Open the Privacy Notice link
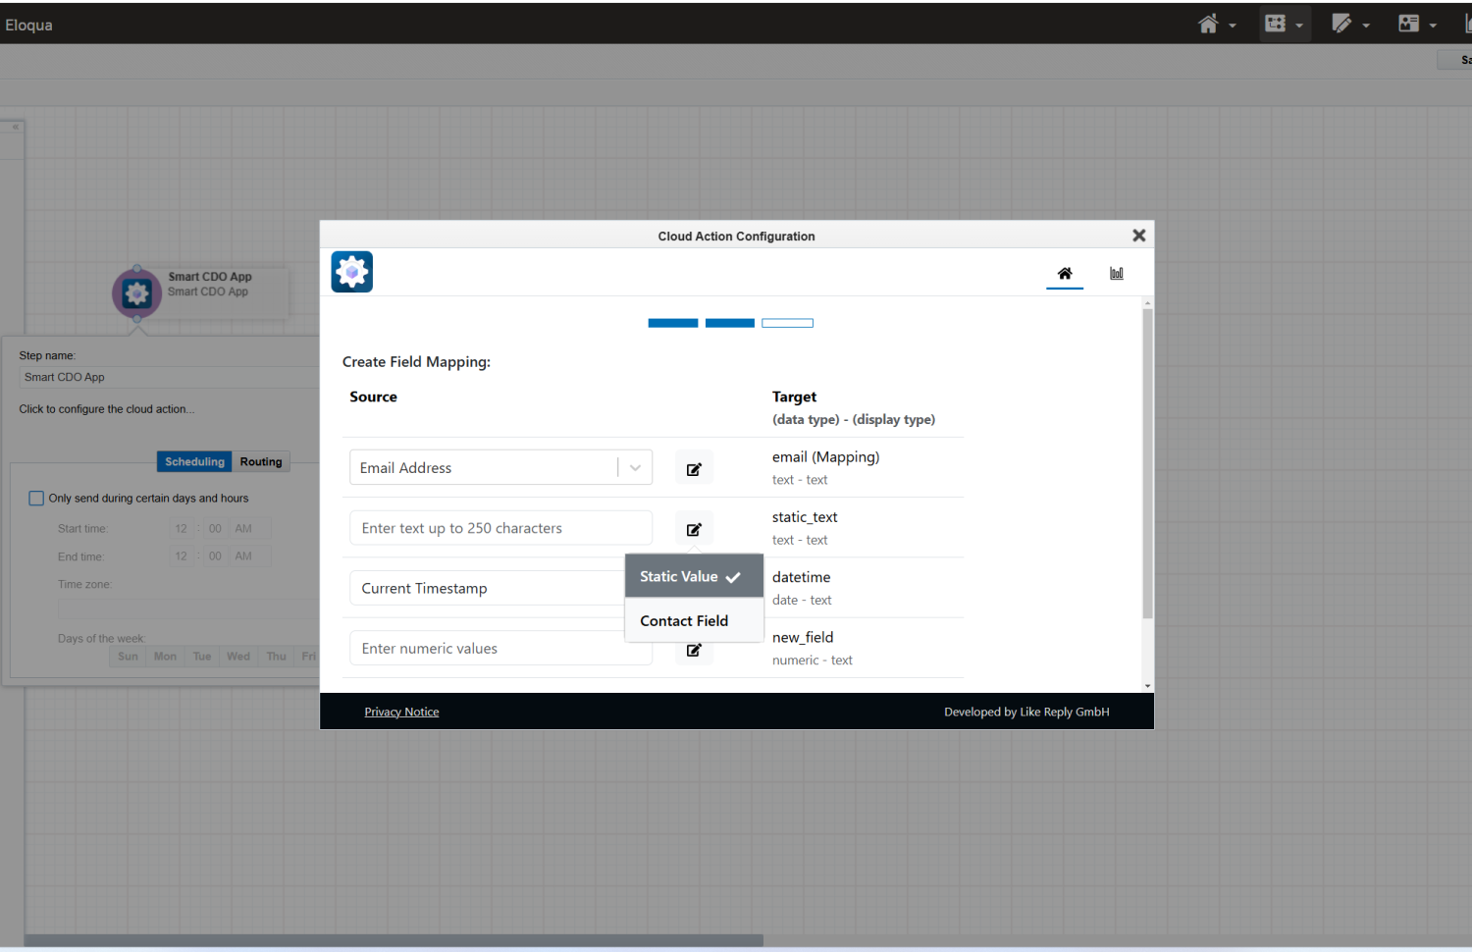Screen dimensions: 1472x952 [401, 713]
